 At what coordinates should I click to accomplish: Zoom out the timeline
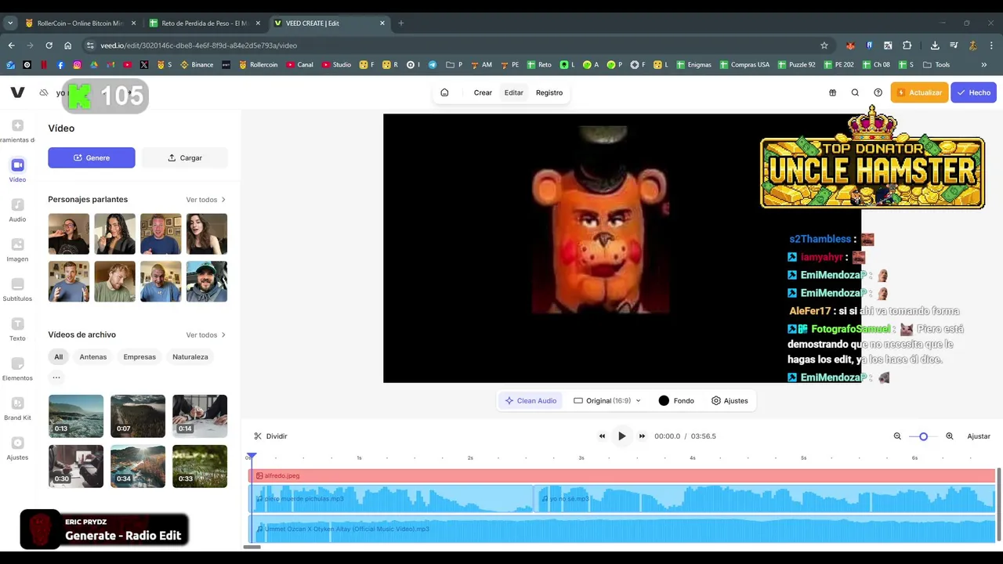click(x=897, y=436)
